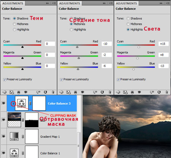This screenshot has width=171, height=158.
Task: Delete the adjustment via trash in the Midtones-selected panel
Action: (110, 92)
